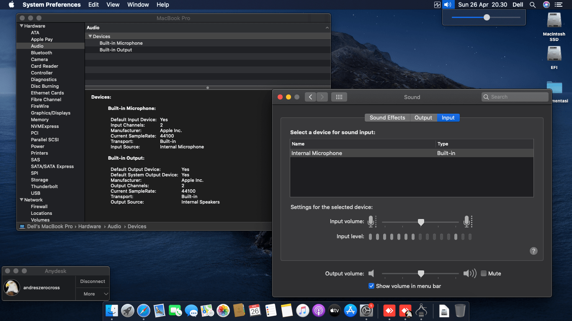Viewport: 572px width, 321px height.
Task: Open the Mail stamp icon in dock
Action: (x=160, y=311)
